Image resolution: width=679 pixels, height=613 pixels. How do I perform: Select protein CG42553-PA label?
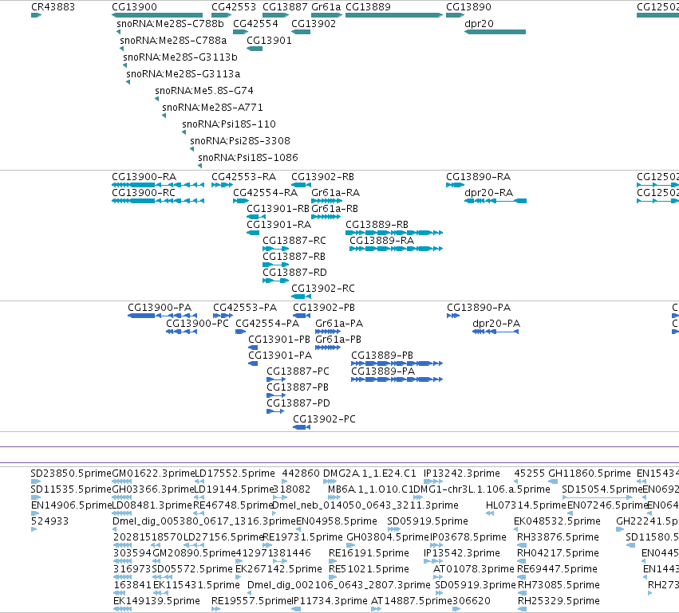(245, 308)
